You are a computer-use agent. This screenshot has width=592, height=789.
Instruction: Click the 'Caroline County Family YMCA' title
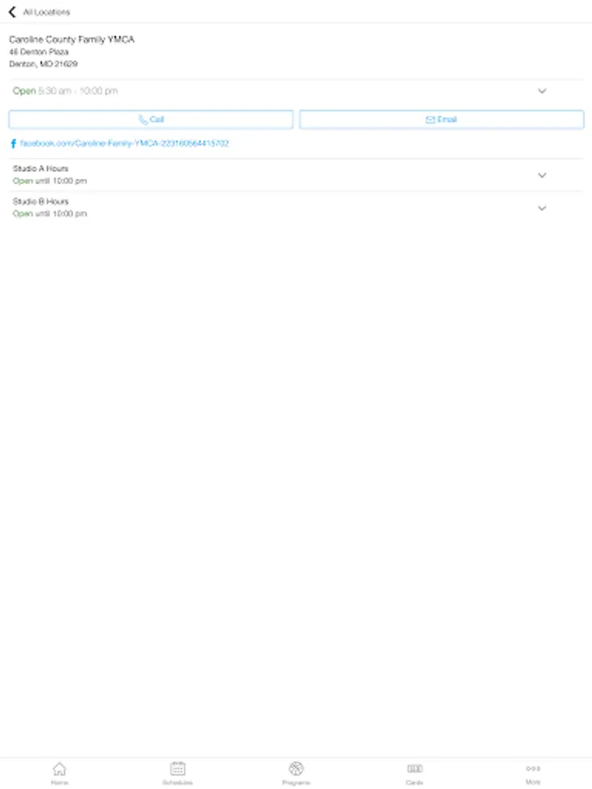72,39
